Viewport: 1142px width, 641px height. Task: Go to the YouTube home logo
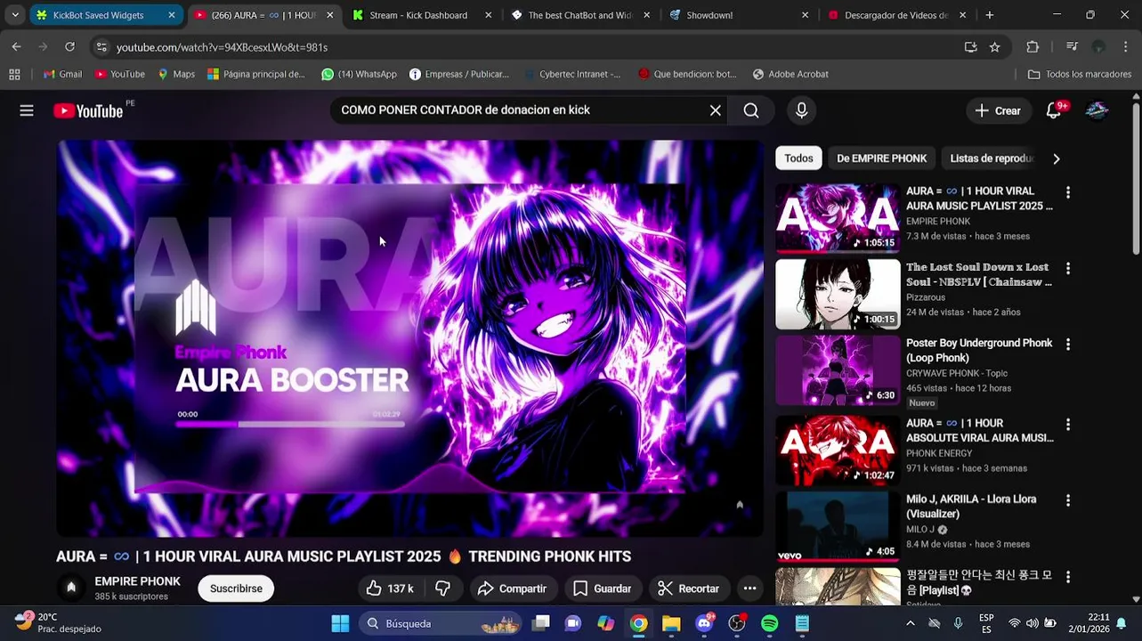[x=88, y=110]
